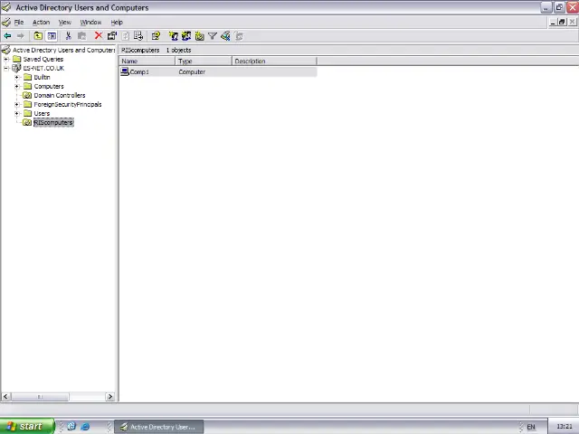579x434 pixels.
Task: Click the system tray clock 13:21
Action: [565, 426]
